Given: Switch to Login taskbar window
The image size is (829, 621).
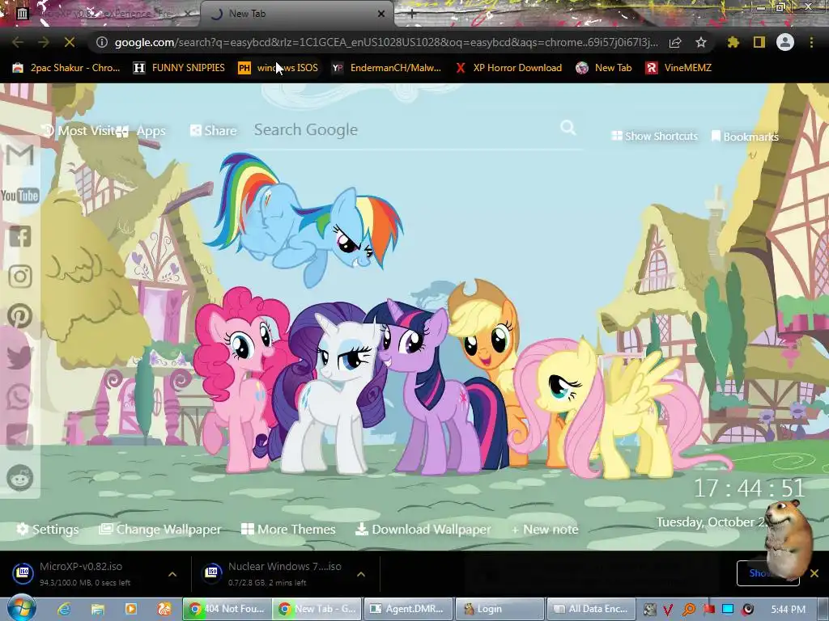Looking at the screenshot, I should [x=500, y=609].
